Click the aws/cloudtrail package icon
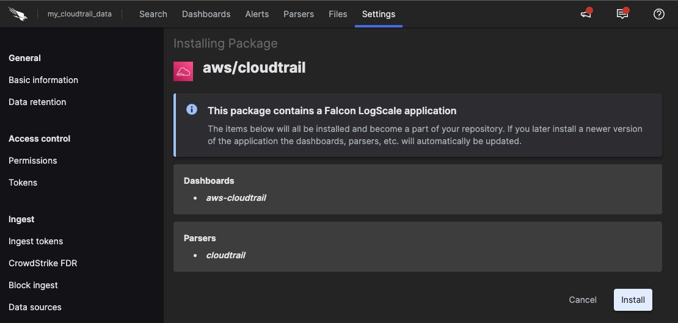 (183, 71)
